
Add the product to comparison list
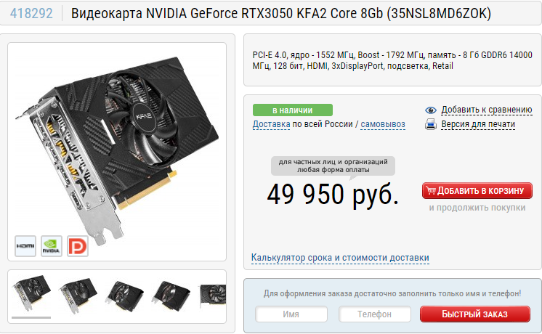point(486,110)
